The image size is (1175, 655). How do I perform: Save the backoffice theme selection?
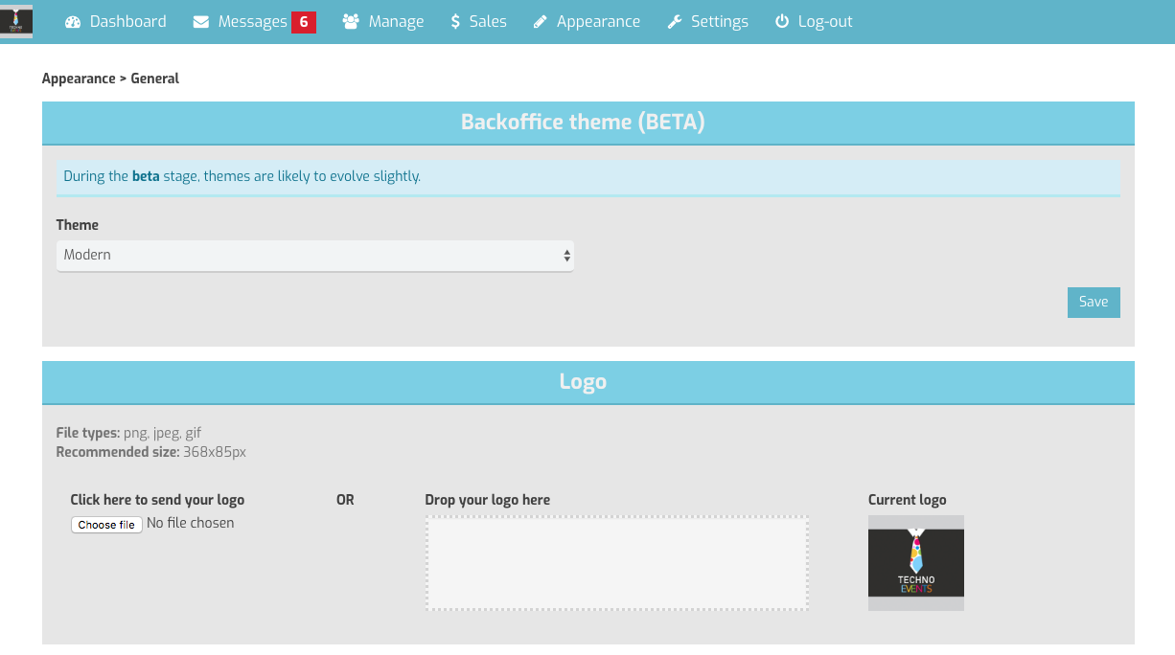[x=1093, y=302]
